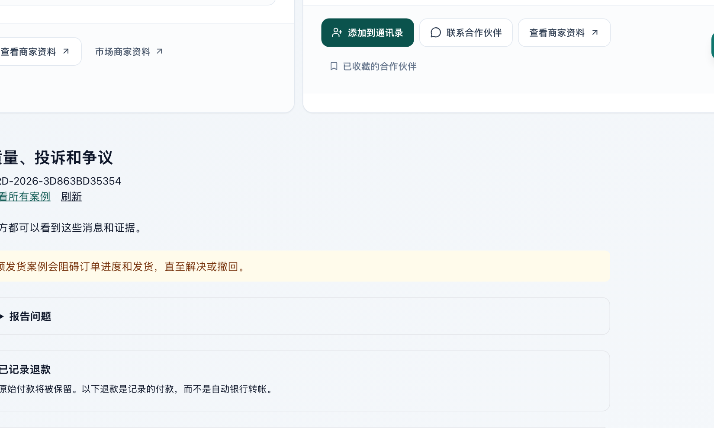Click the arrow icon on right 查看商家资料
Image resolution: width=714 pixels, height=428 pixels.
coord(595,32)
